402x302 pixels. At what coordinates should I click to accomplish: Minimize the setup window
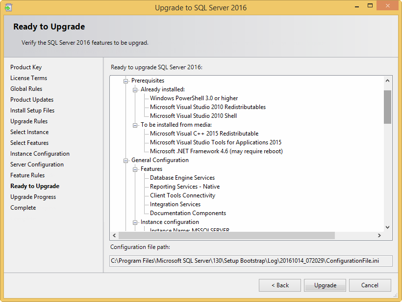click(x=356, y=6)
